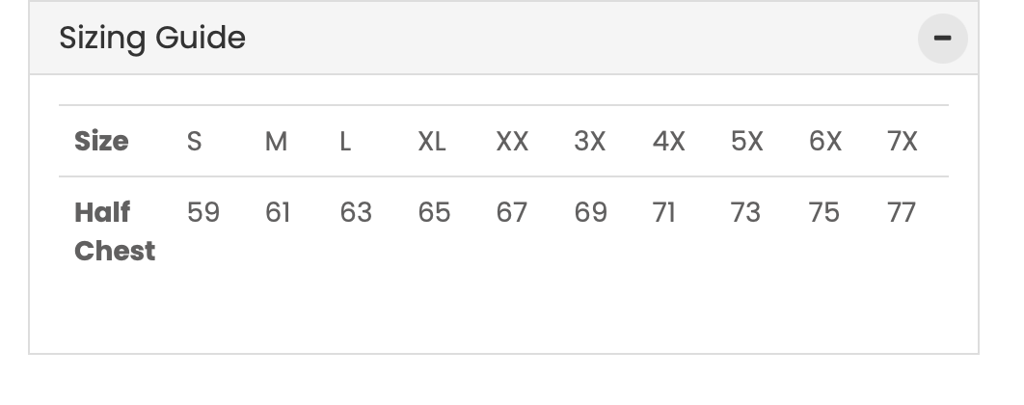Click the Half Chest row label
Viewport: 1024px width, 405px height.
[115, 231]
